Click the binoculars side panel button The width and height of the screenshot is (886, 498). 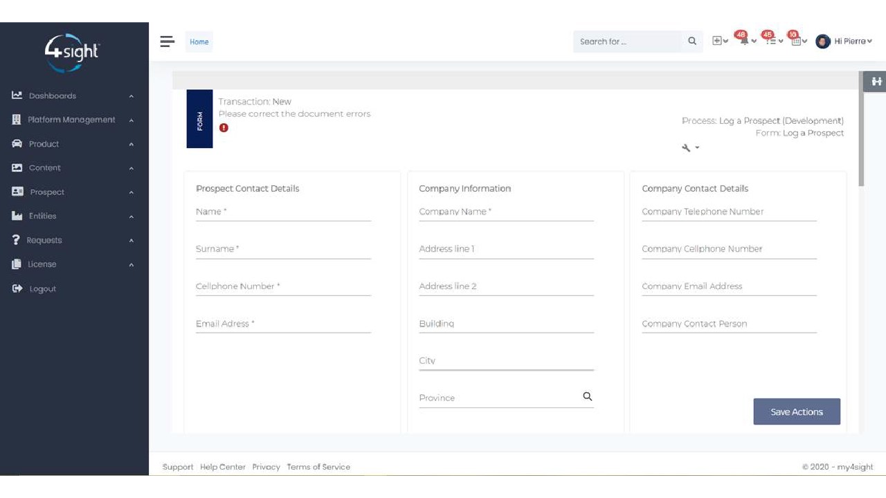(876, 82)
